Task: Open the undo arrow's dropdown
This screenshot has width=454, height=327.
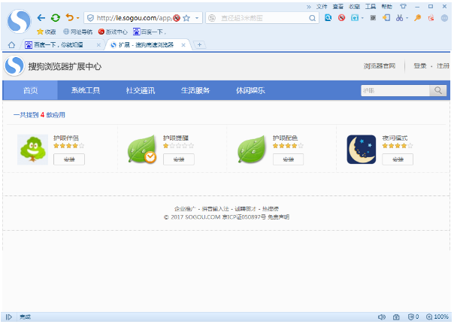Action: coord(78,18)
